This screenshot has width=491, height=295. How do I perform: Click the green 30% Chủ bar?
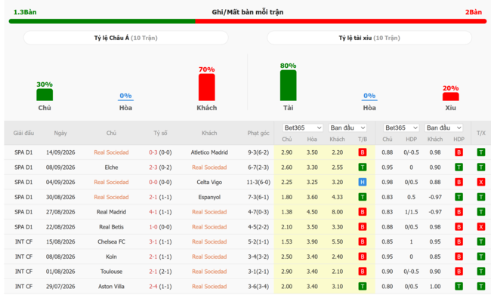pyautogui.click(x=45, y=95)
